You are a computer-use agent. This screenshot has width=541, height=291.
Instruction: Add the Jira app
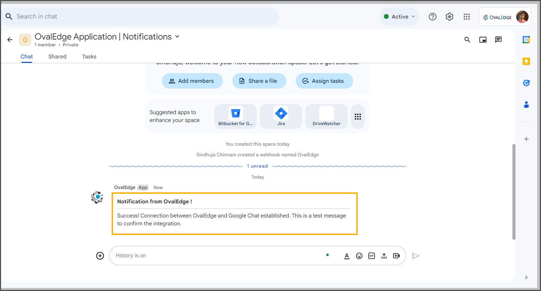click(x=281, y=116)
